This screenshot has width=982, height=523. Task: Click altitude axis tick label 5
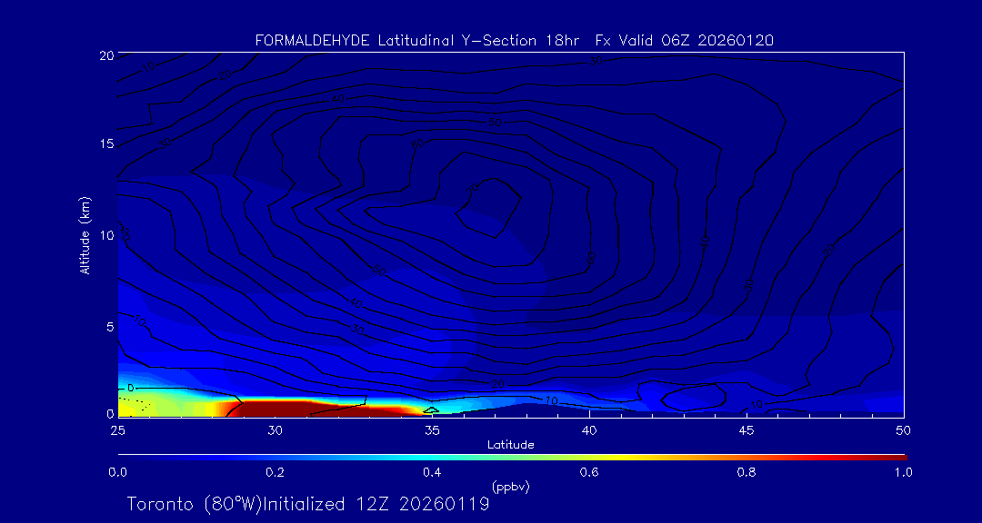(109, 327)
